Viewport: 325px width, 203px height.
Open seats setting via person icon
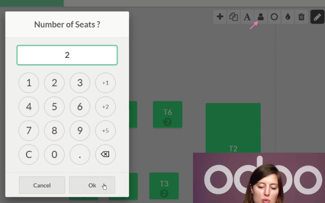261,17
